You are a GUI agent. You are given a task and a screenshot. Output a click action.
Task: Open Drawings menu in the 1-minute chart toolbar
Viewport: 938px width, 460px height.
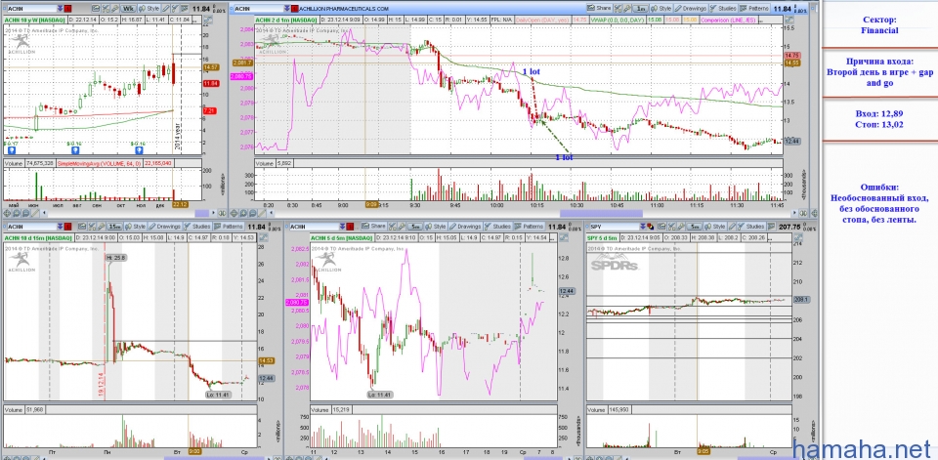point(691,9)
